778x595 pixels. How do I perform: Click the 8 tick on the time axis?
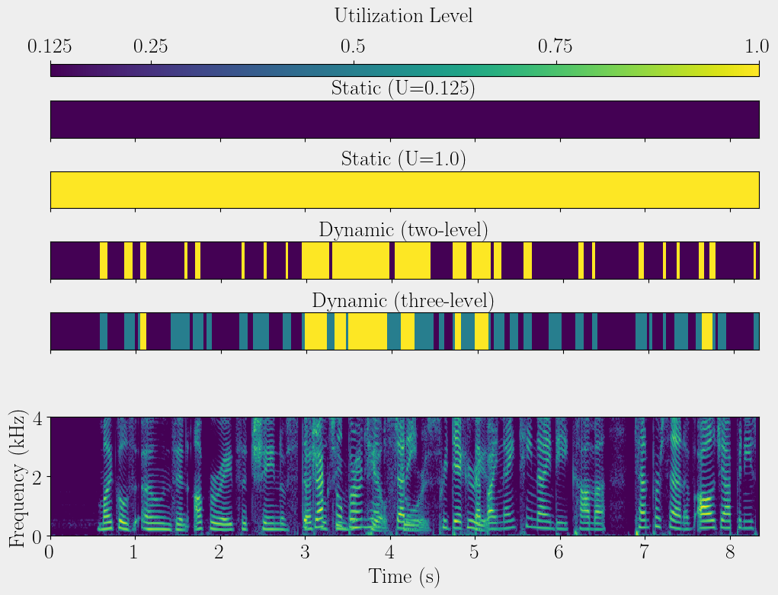(730, 551)
